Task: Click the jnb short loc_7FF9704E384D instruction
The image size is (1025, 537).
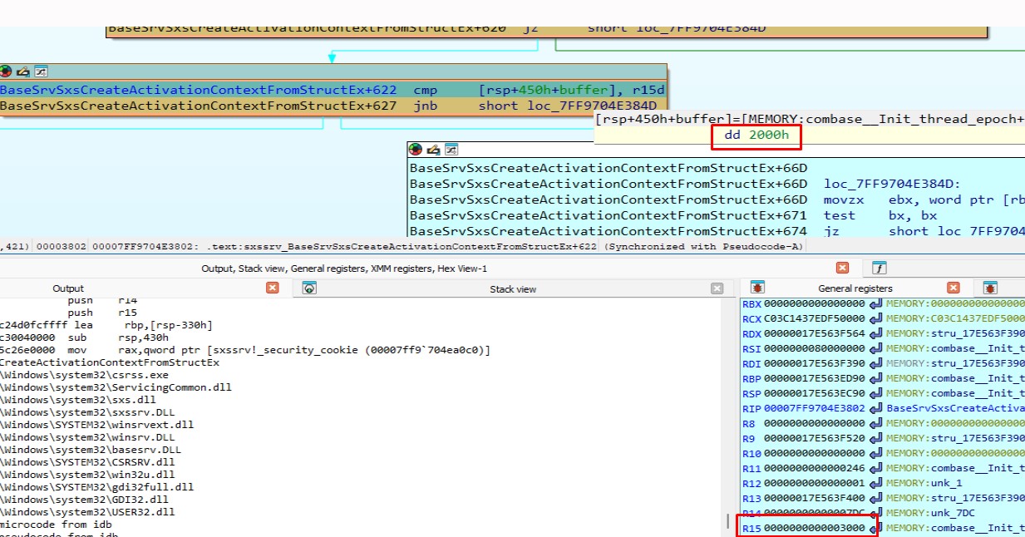Action: [333, 106]
